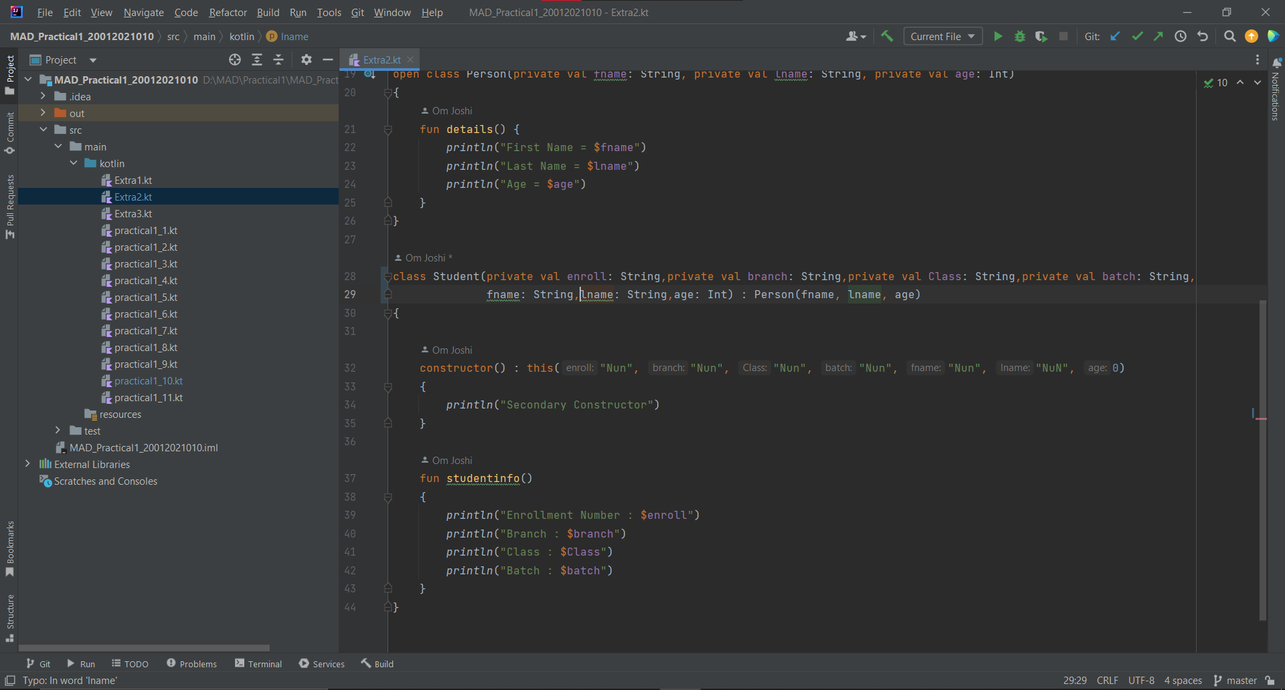Image resolution: width=1285 pixels, height=690 pixels.
Task: Toggle the Structure side panel
Action: point(9,618)
